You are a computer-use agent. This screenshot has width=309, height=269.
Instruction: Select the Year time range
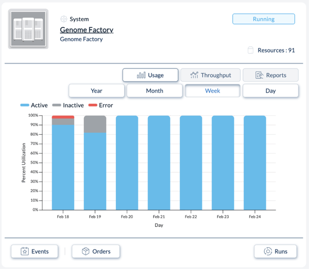click(x=96, y=91)
